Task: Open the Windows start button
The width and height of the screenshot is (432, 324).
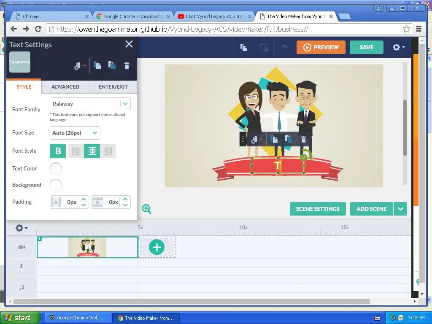Action: tap(20, 318)
